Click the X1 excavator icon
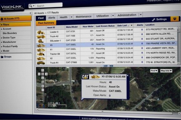This screenshot has height=120, width=181. (41, 50)
